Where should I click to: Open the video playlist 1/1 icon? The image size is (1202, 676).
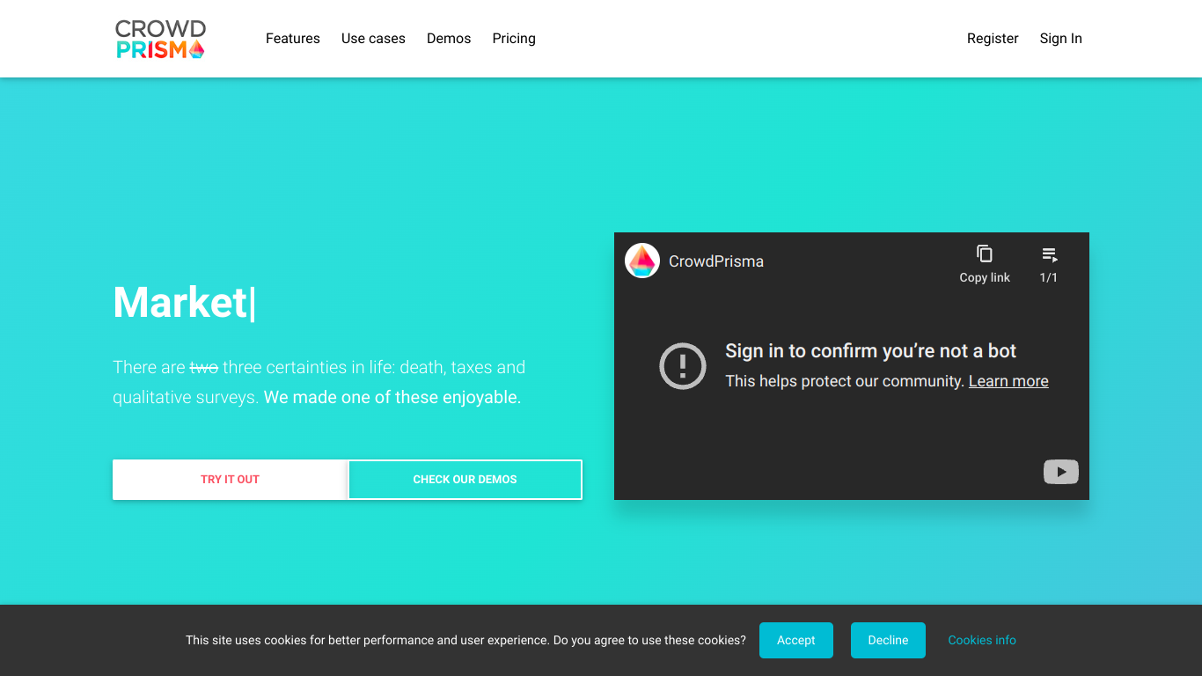tap(1049, 254)
